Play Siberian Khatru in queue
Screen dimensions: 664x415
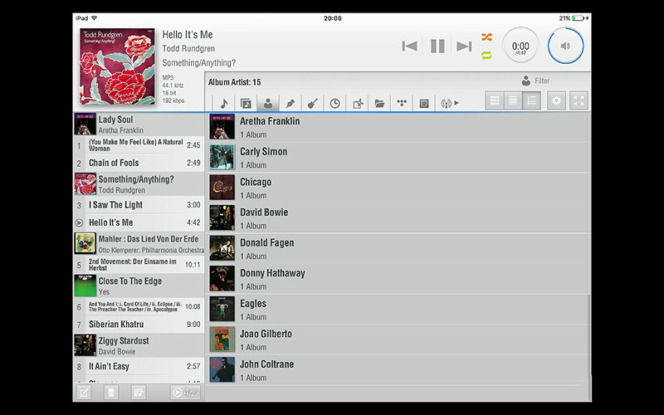coord(139,325)
